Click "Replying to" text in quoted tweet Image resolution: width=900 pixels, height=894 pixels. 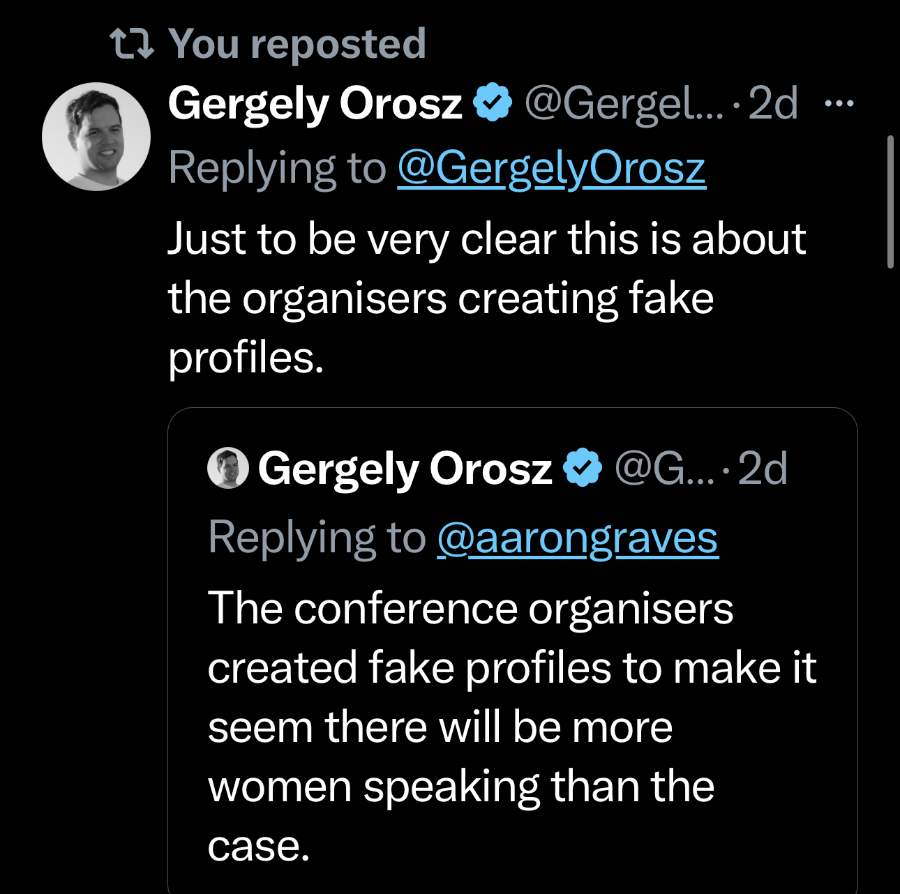pyautogui.click(x=317, y=538)
